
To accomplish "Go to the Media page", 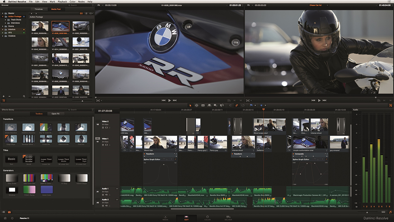I will point(165,218).
